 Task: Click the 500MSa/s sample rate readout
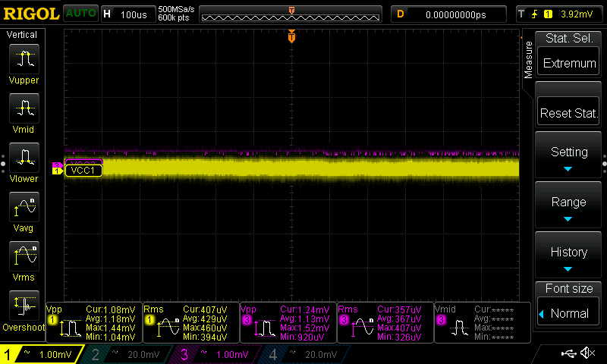click(x=176, y=9)
